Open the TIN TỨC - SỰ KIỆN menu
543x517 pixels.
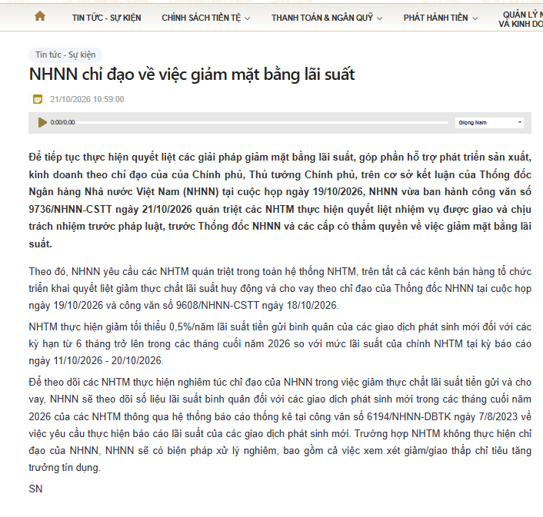(x=106, y=18)
